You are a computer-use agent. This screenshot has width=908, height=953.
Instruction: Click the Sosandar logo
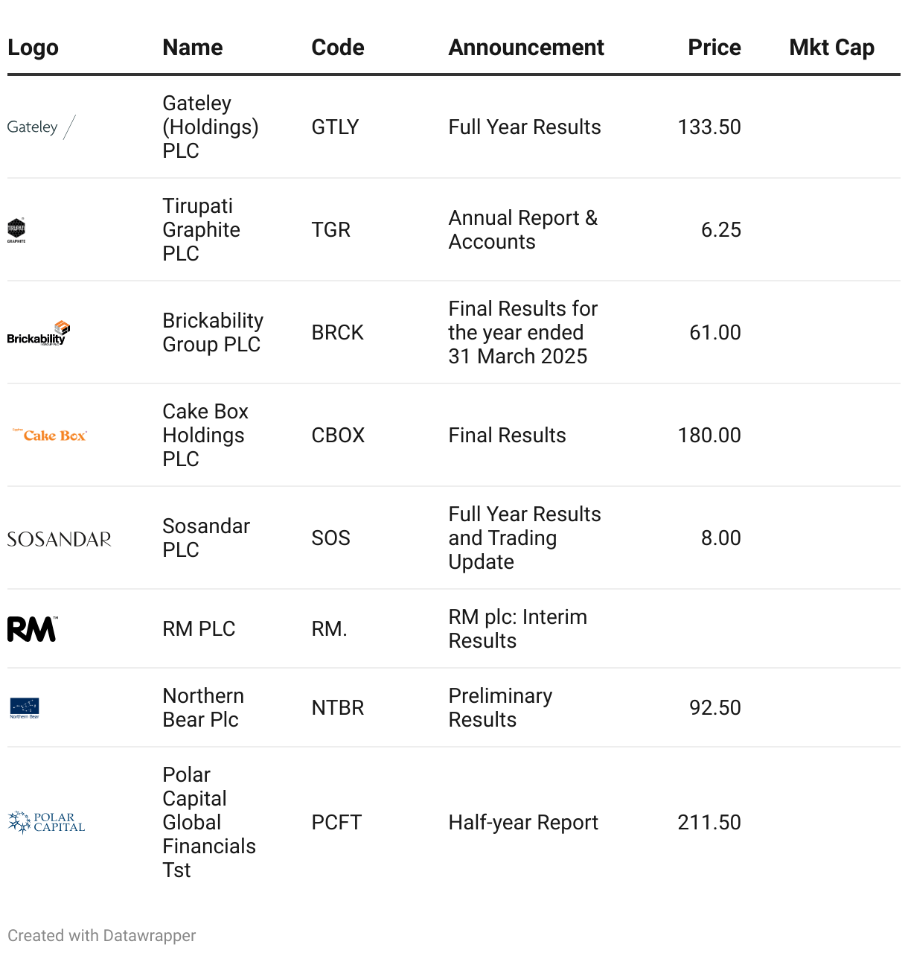click(60, 538)
